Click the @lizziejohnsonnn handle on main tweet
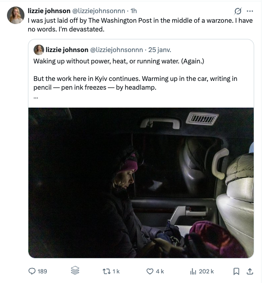262x283 pixels. [100, 10]
